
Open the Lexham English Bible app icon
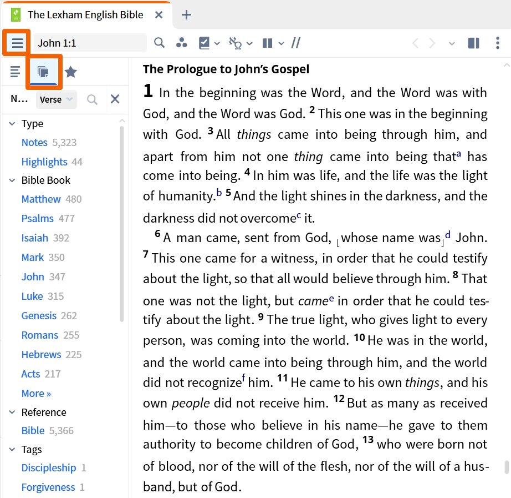pyautogui.click(x=16, y=14)
